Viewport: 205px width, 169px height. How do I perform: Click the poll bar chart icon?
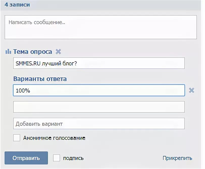click(8, 51)
